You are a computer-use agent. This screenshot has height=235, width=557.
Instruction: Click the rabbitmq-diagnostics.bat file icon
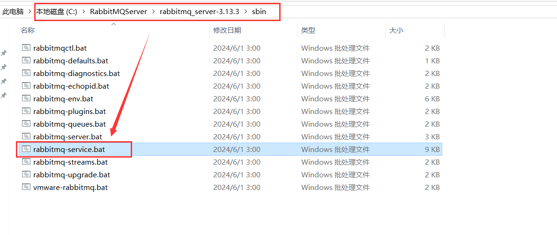pyautogui.click(x=26, y=73)
